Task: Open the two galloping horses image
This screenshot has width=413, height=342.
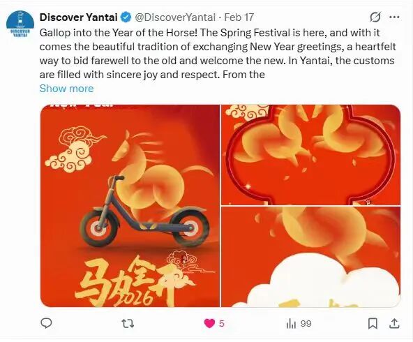Action: coord(311,155)
